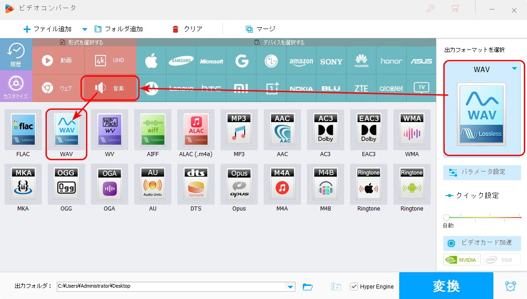The width and height of the screenshot is (527, 299).
Task: Browse output folder with folder icon
Action: click(x=307, y=287)
